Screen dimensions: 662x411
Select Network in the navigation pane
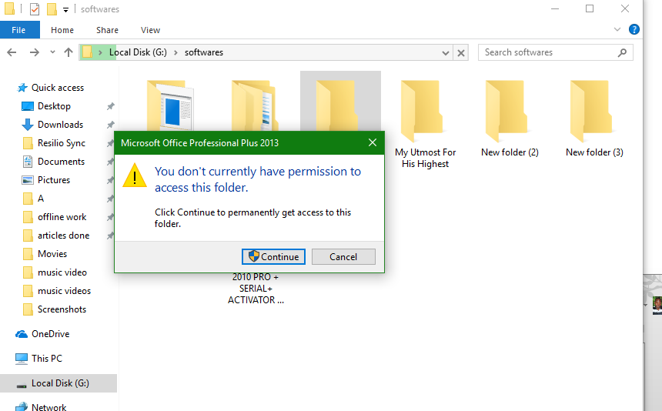pos(48,407)
